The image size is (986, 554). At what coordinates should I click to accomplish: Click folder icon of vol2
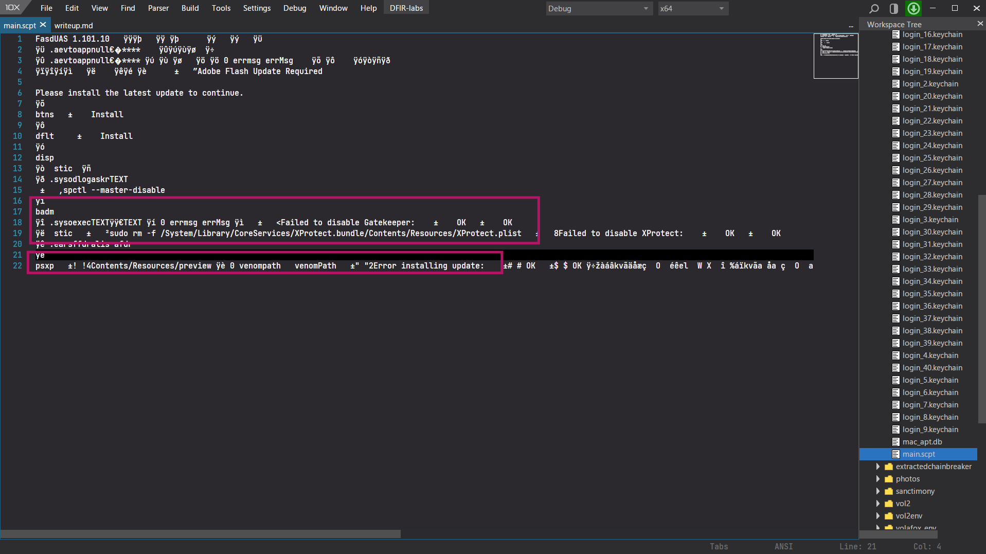click(x=888, y=504)
